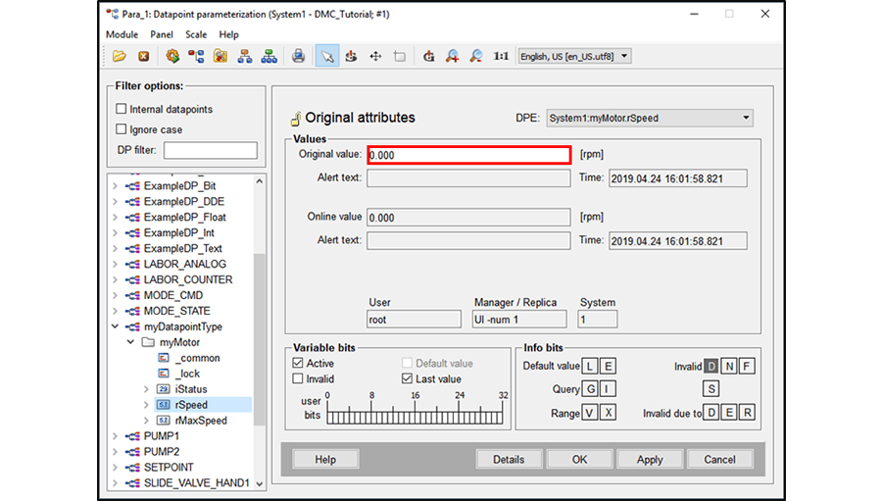Click the open folder toolbar icon
Viewport: 882px width, 501px height.
tap(120, 57)
